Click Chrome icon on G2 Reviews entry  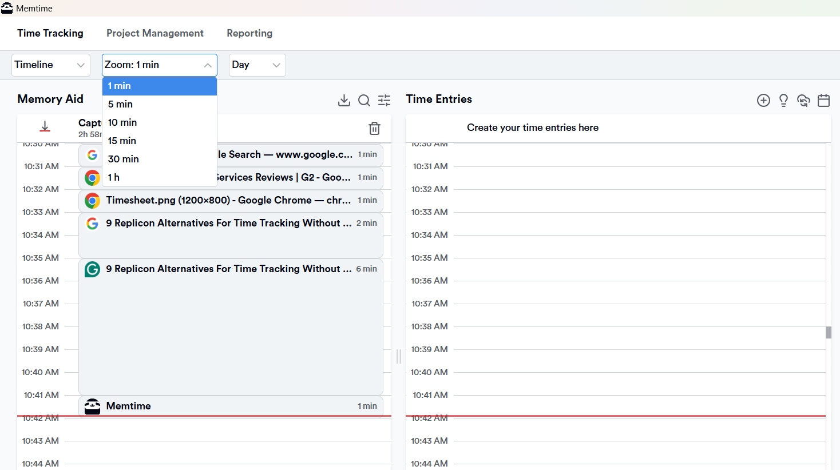92,178
